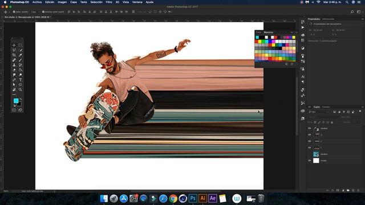Select the Pen tool

pyautogui.click(x=14, y=80)
